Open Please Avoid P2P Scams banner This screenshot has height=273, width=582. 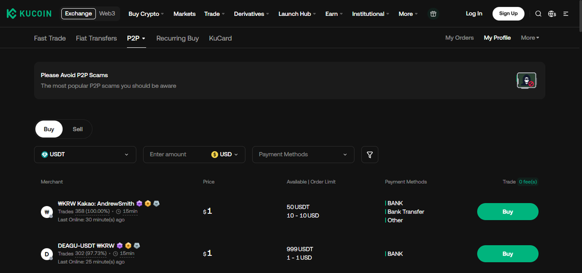tap(289, 81)
